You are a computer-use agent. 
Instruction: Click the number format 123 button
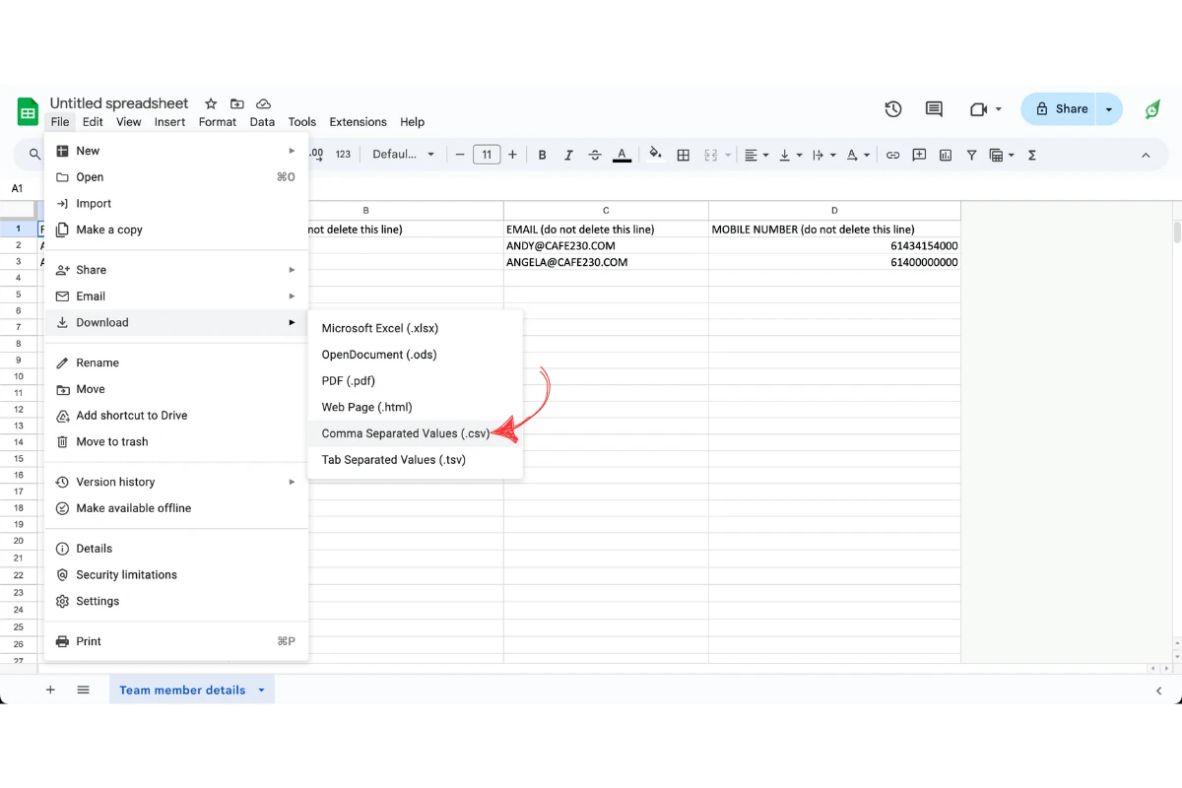343,155
